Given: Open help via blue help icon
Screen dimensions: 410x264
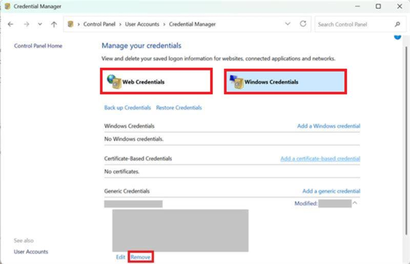Looking at the screenshot, I should point(398,37).
